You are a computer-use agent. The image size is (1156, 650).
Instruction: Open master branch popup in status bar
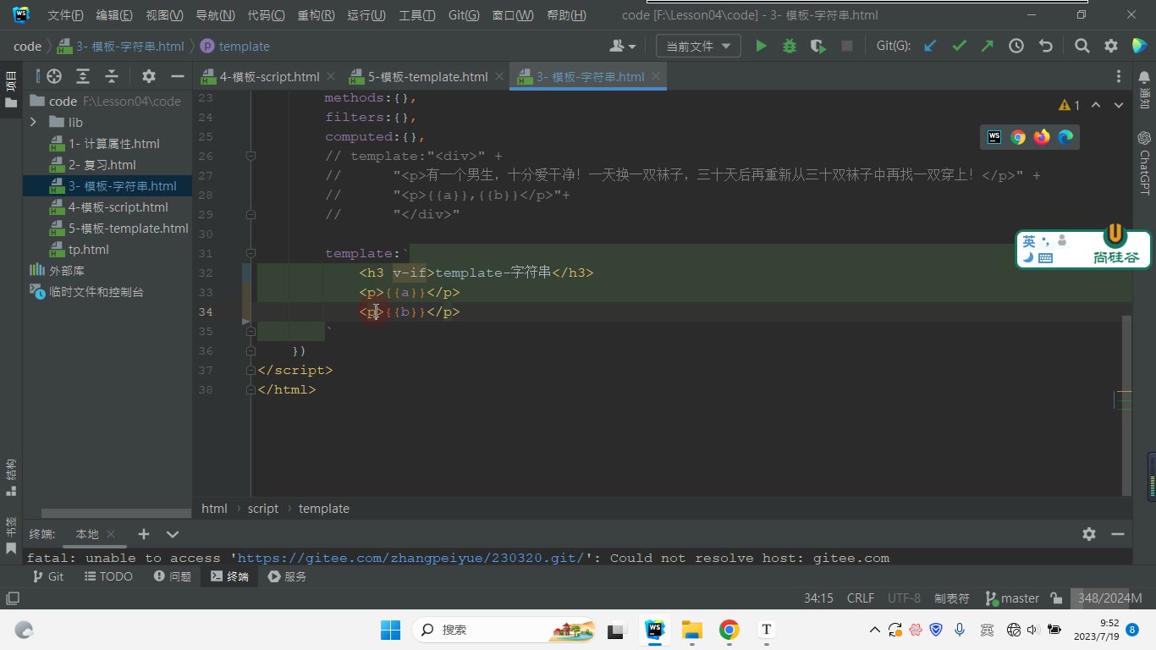point(1012,598)
